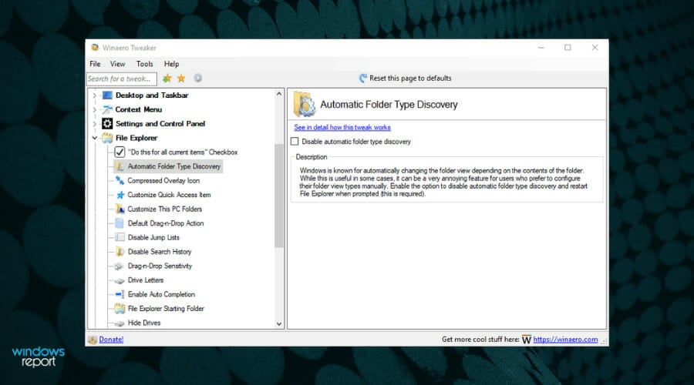Select 'Enable Auto Completion' row
The height and width of the screenshot is (385, 694).
point(161,294)
